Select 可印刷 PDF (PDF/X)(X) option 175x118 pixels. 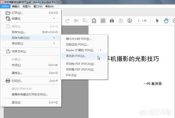pyautogui.click(x=84, y=69)
